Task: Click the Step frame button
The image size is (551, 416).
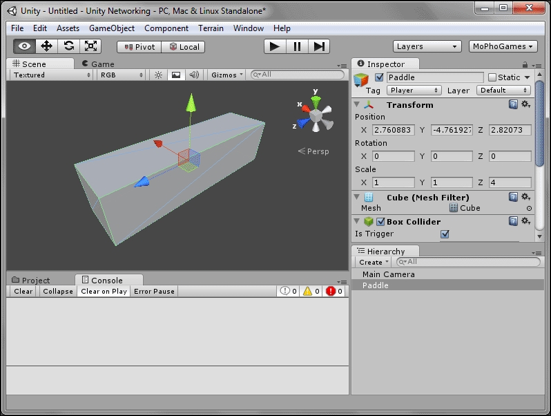Action: 319,46
